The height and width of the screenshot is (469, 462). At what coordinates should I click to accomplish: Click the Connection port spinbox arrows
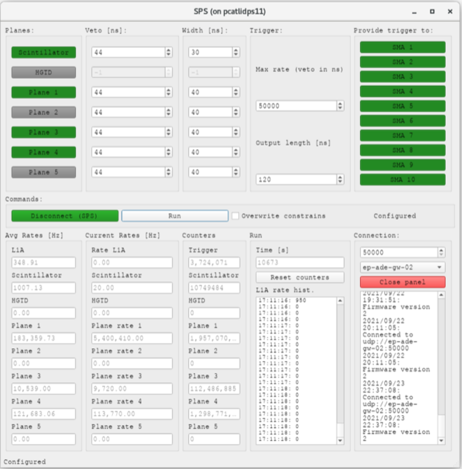[441, 253]
